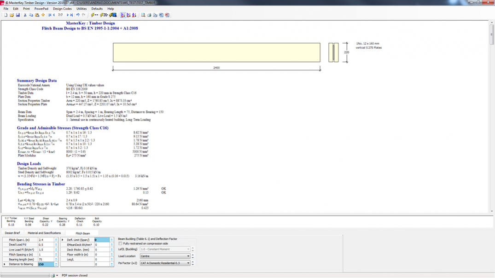495x278 pixels.
Task: Undo the last change
Action: (x=78, y=15)
